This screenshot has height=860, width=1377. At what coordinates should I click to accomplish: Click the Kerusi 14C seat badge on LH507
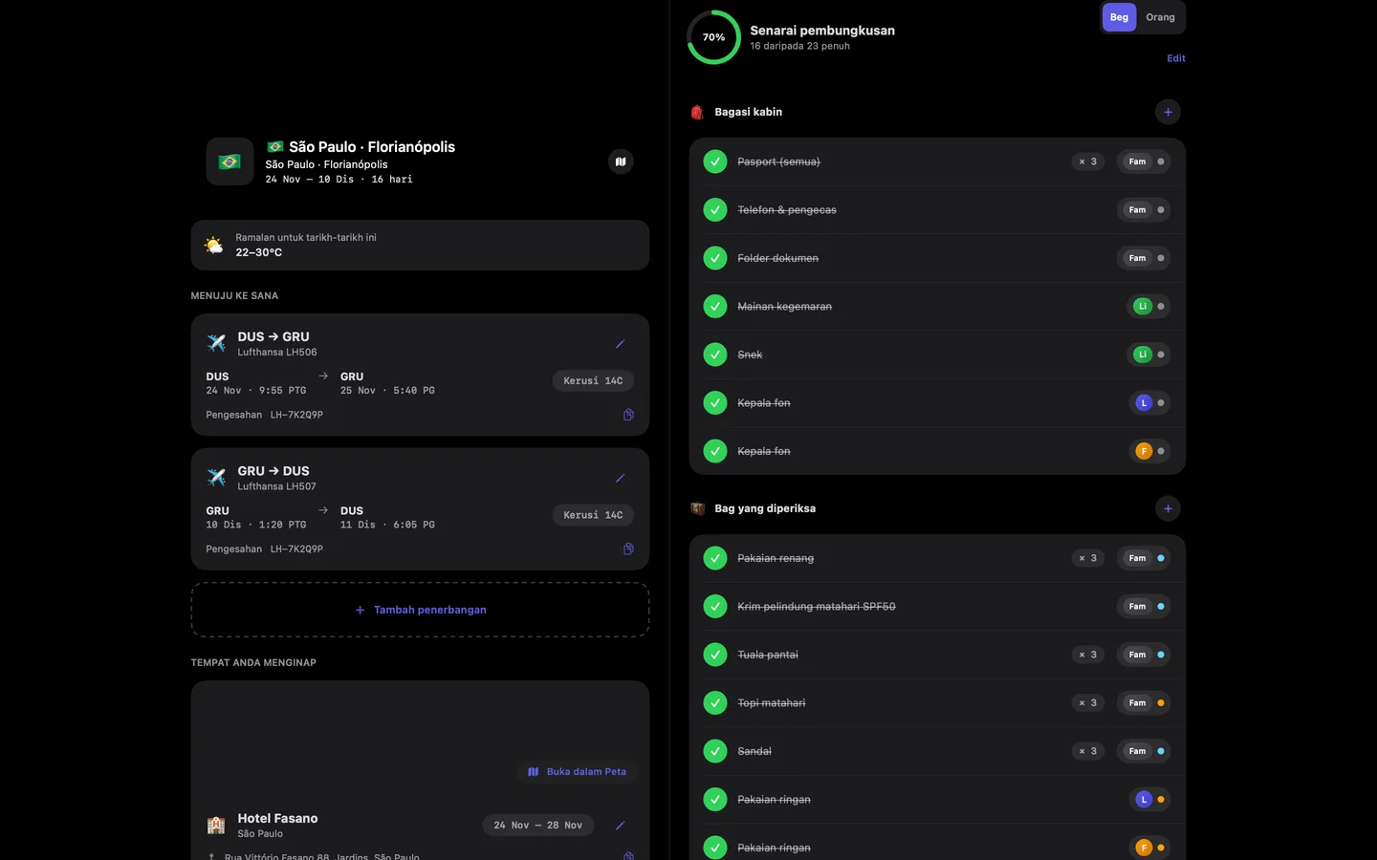click(593, 515)
